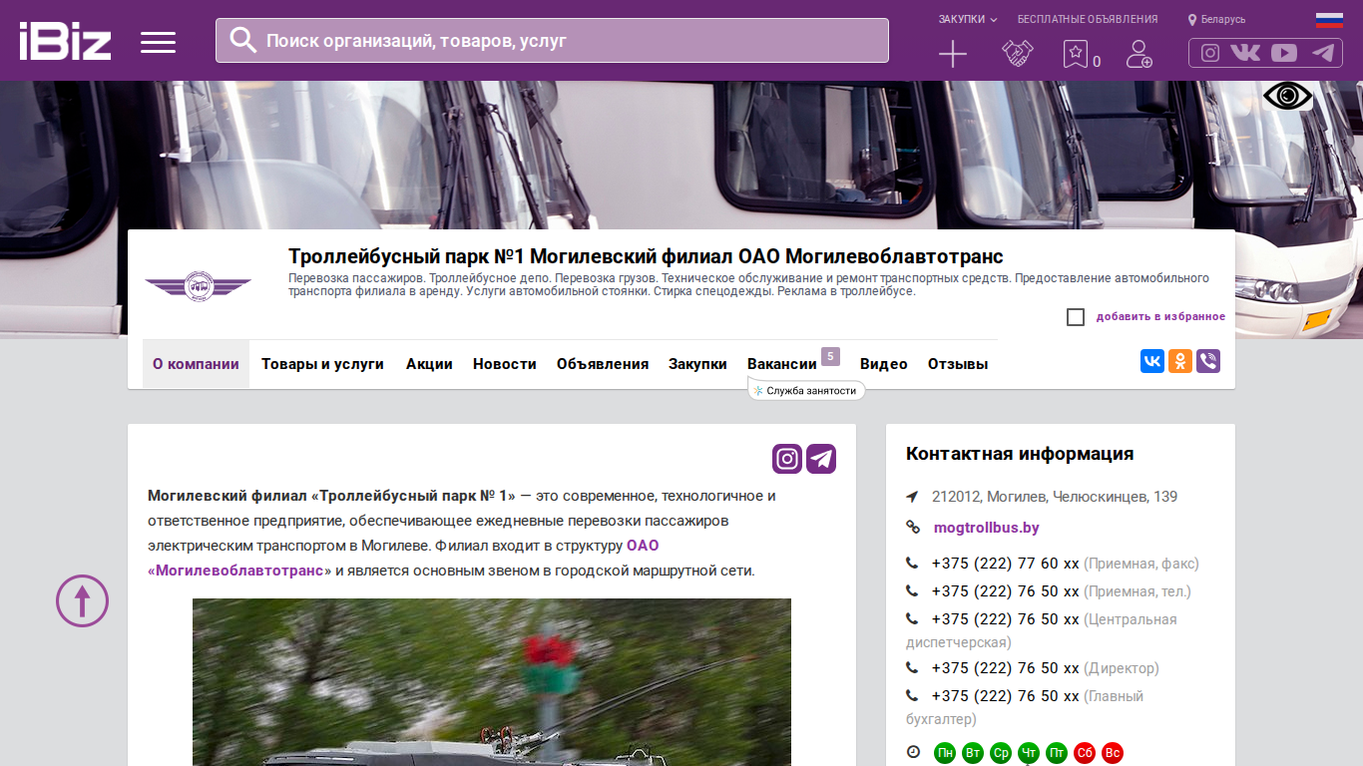Switch to 'Акции' tab
1363x766 pixels.
pos(429,364)
